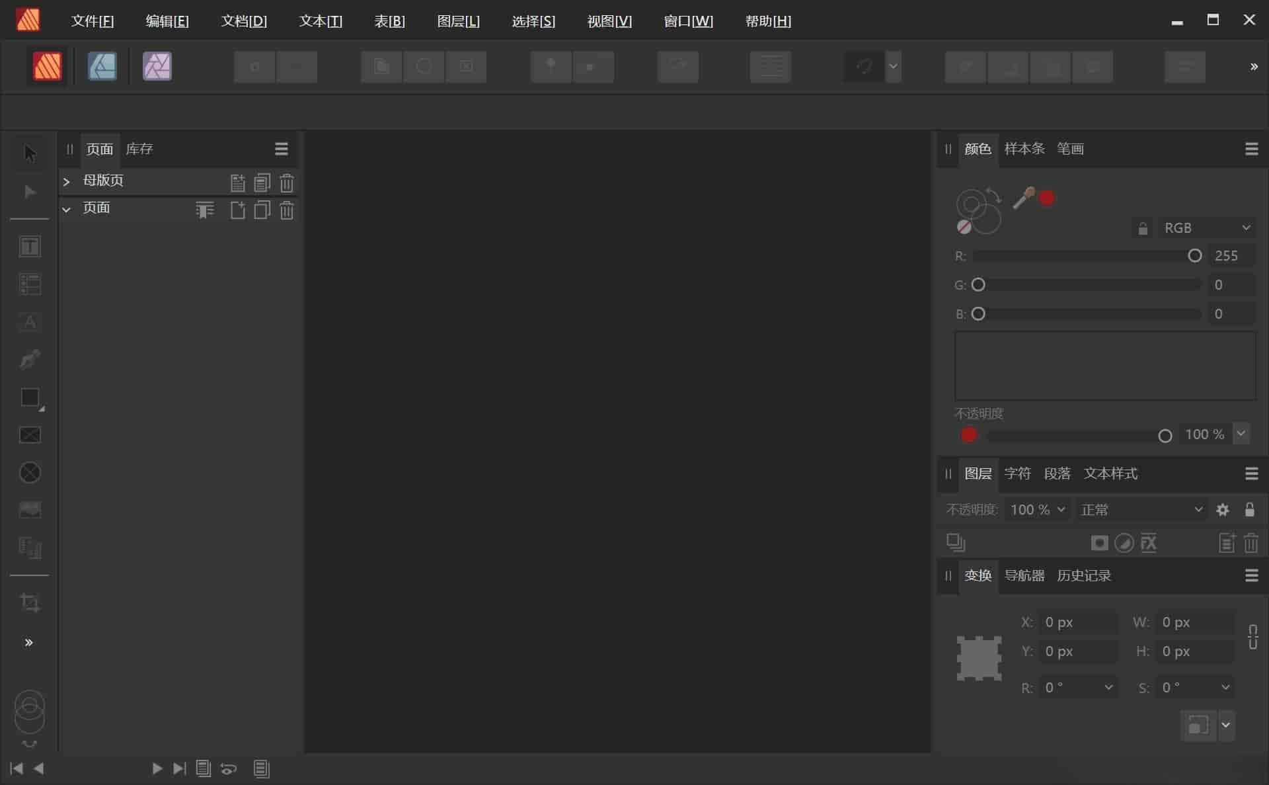Expand more tools chevron in tool panel
1269x785 pixels.
(x=29, y=643)
